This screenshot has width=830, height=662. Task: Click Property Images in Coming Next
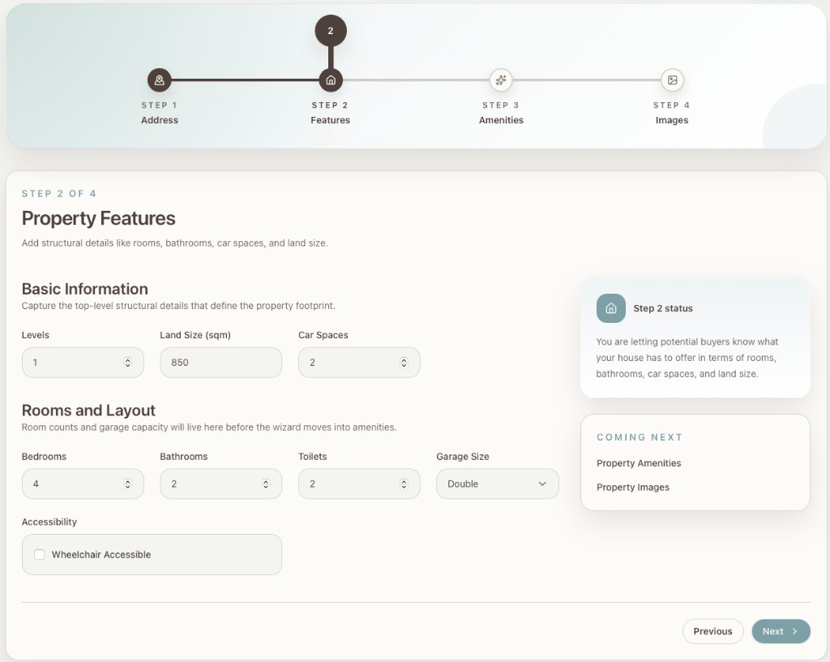coord(632,488)
